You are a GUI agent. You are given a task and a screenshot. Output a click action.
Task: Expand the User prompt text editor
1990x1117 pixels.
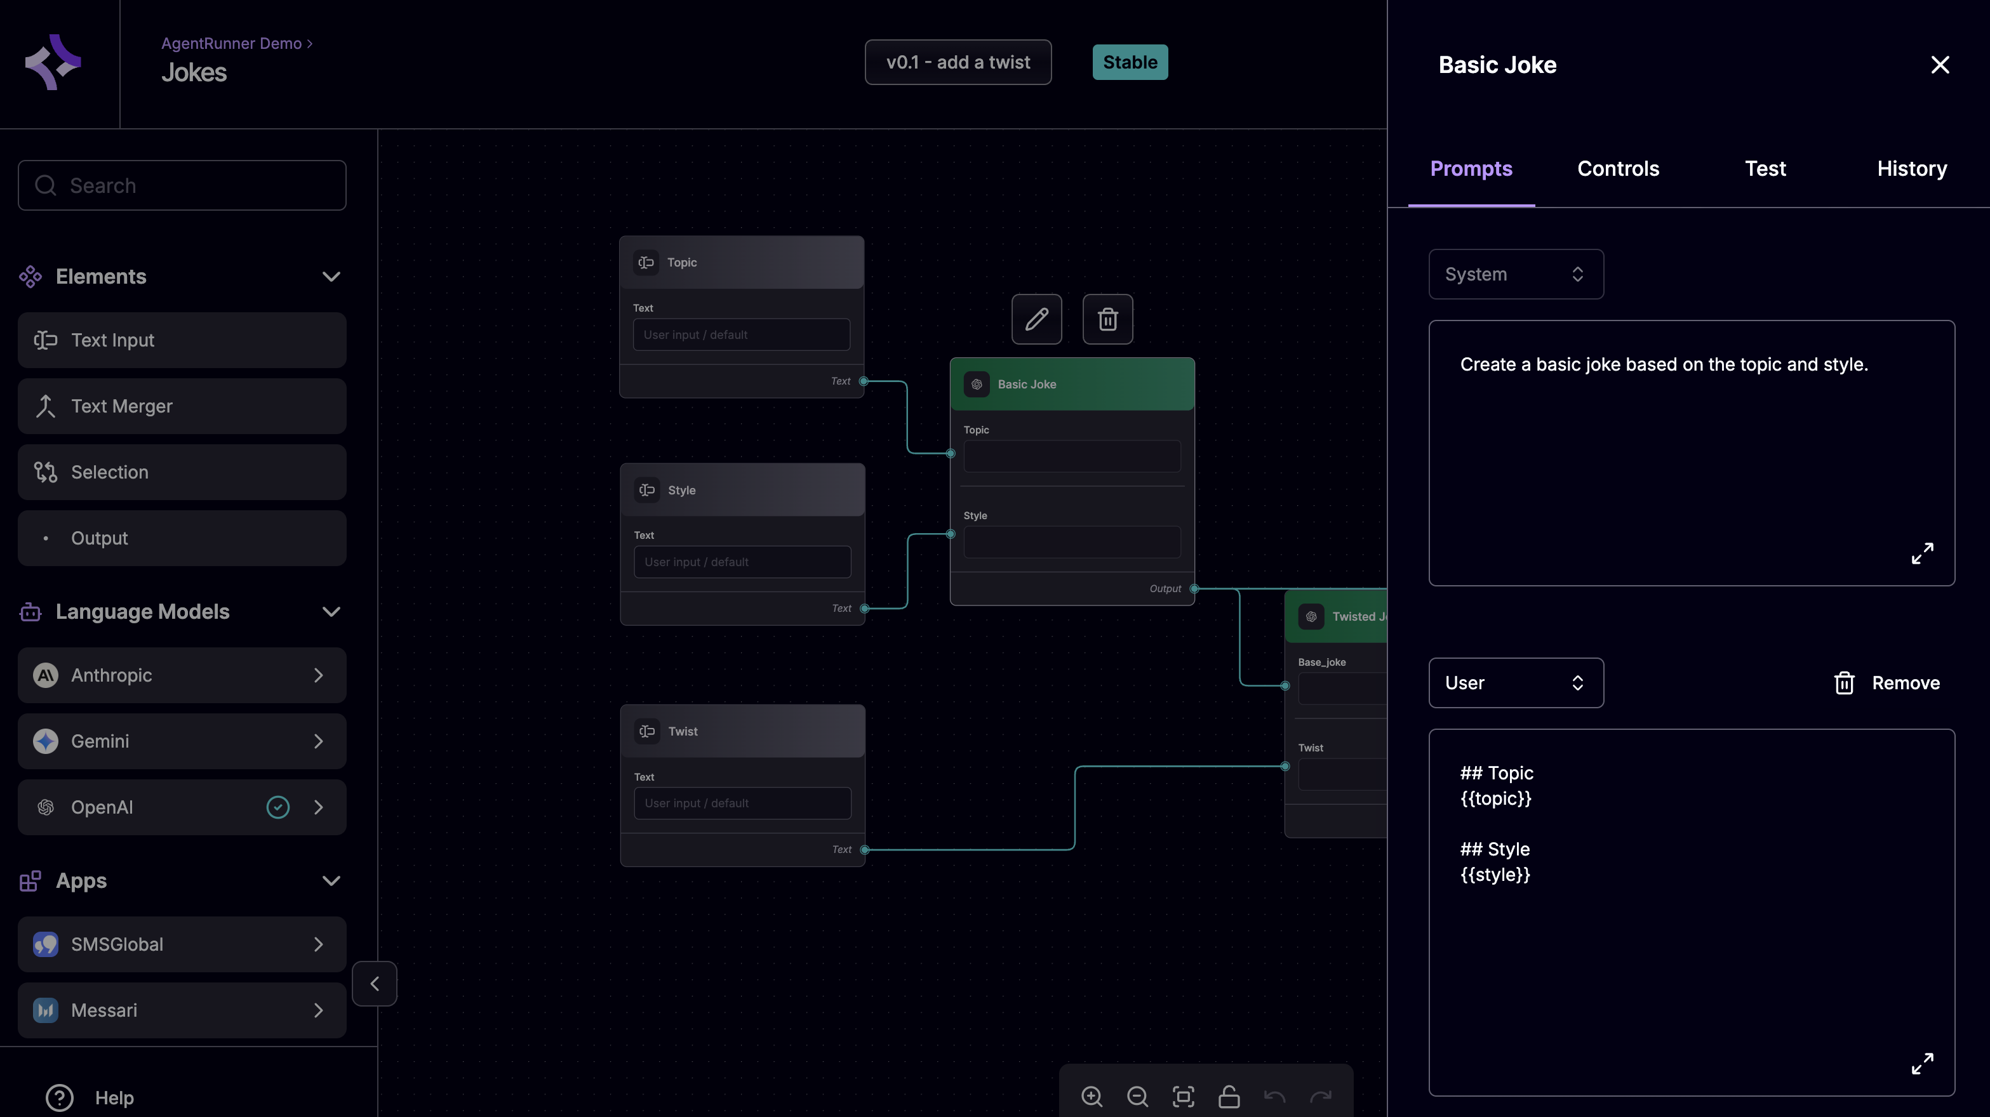[x=1922, y=1063]
